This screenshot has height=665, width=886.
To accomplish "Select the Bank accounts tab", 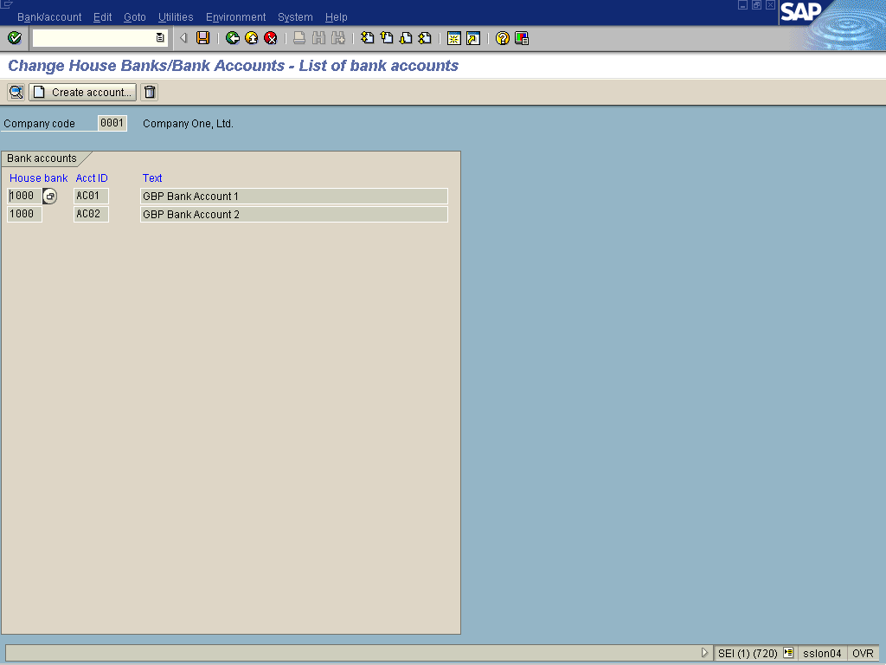I will pos(42,158).
